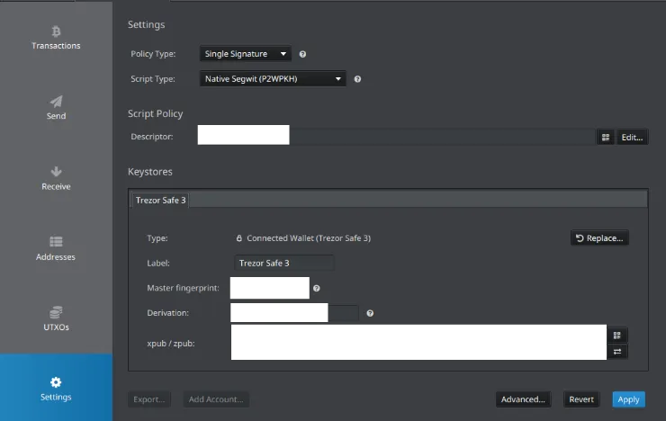Focus the Derivation field
This screenshot has width=666, height=421.
tap(295, 313)
